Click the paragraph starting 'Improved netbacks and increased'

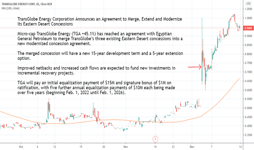pos(96,70)
